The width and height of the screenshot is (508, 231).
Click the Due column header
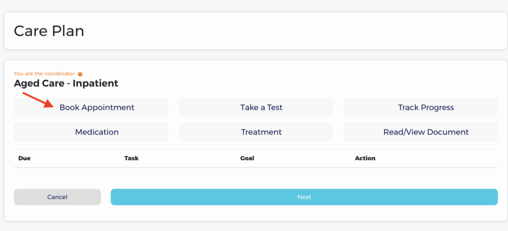[25, 158]
